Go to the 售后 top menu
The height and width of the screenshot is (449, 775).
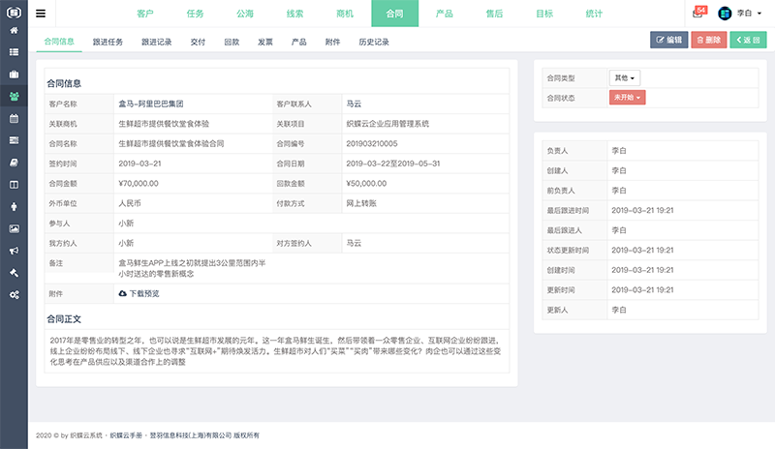pos(494,14)
